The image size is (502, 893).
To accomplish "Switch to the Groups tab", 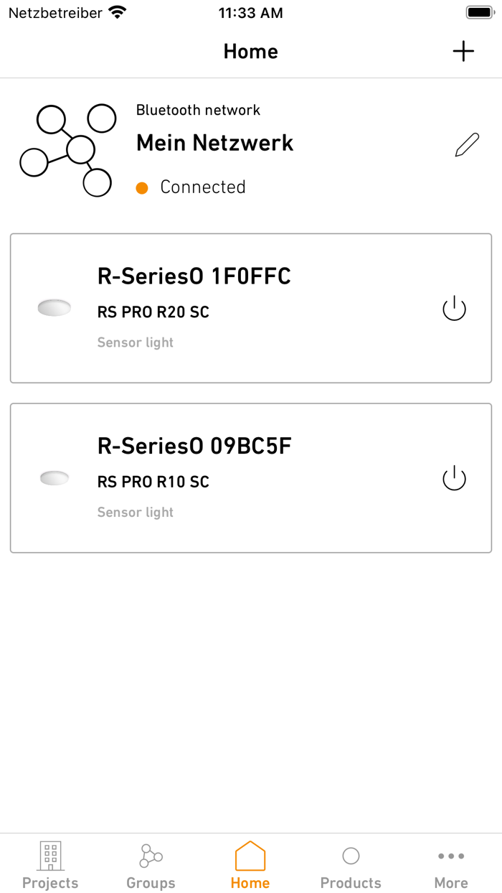I will coord(151,865).
